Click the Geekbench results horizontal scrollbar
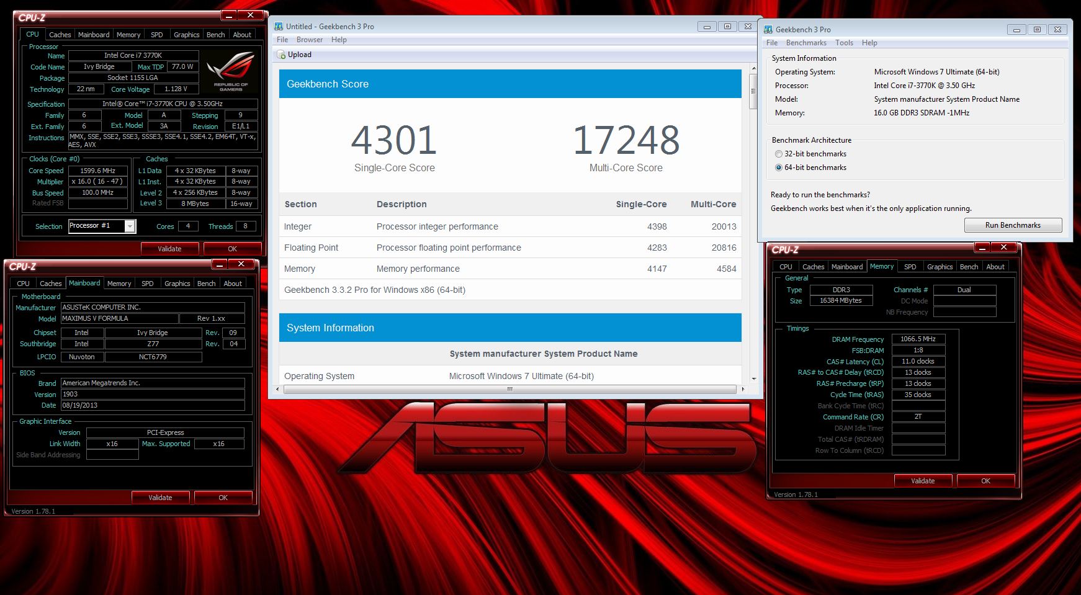 coord(510,390)
